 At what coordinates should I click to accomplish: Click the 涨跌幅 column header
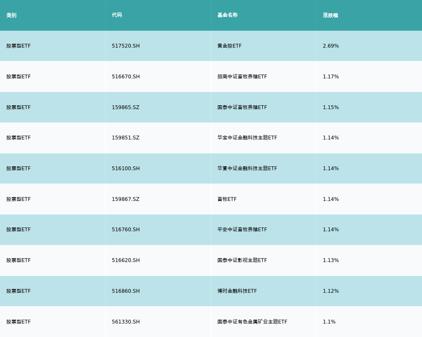[330, 15]
